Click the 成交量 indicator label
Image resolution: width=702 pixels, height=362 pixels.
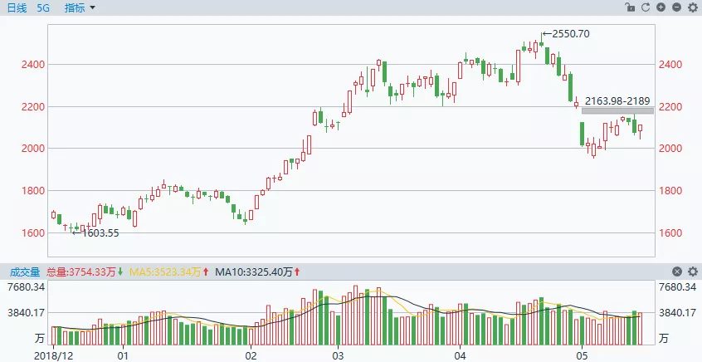[25, 271]
